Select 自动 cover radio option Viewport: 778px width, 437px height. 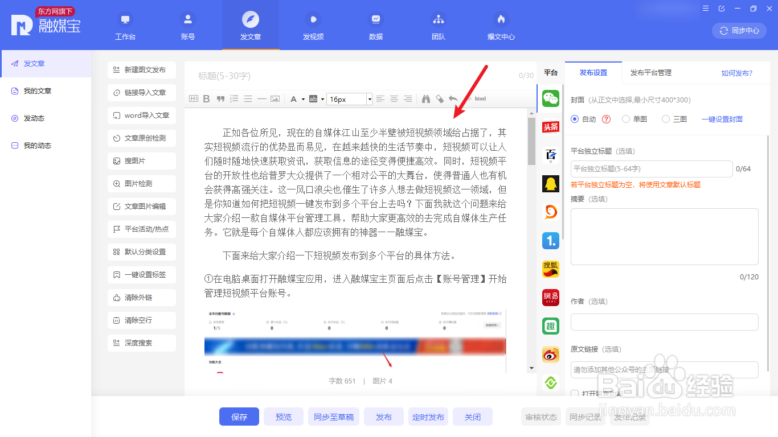pos(574,119)
